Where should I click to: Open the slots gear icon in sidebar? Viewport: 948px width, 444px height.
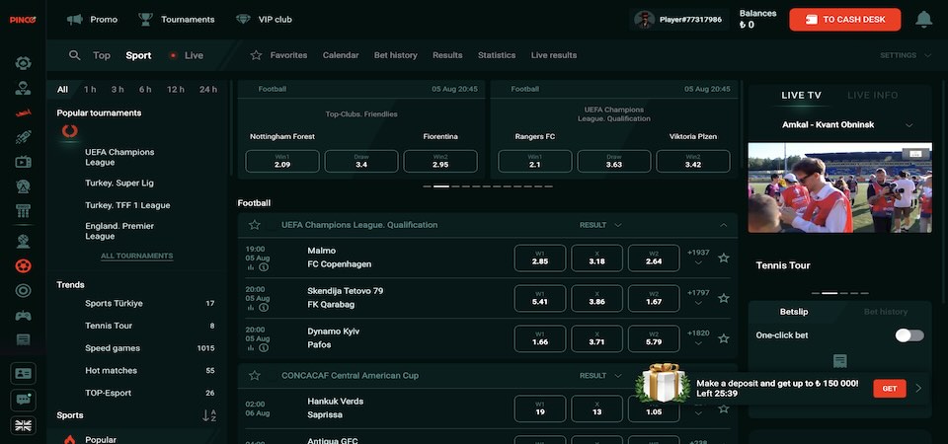pyautogui.click(x=23, y=63)
